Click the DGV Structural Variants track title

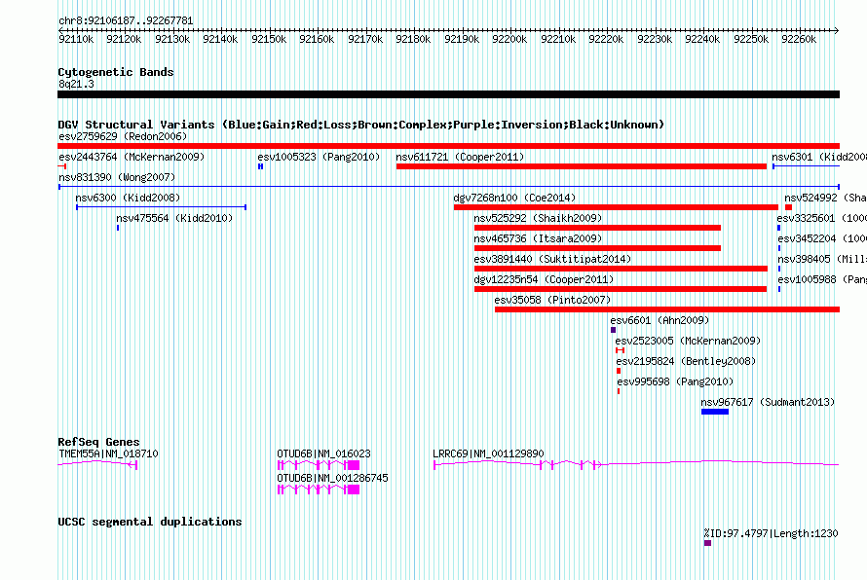pos(361,125)
